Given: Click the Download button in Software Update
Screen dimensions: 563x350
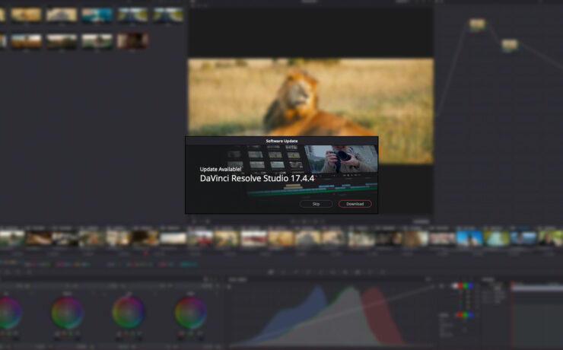Looking at the screenshot, I should coord(355,204).
